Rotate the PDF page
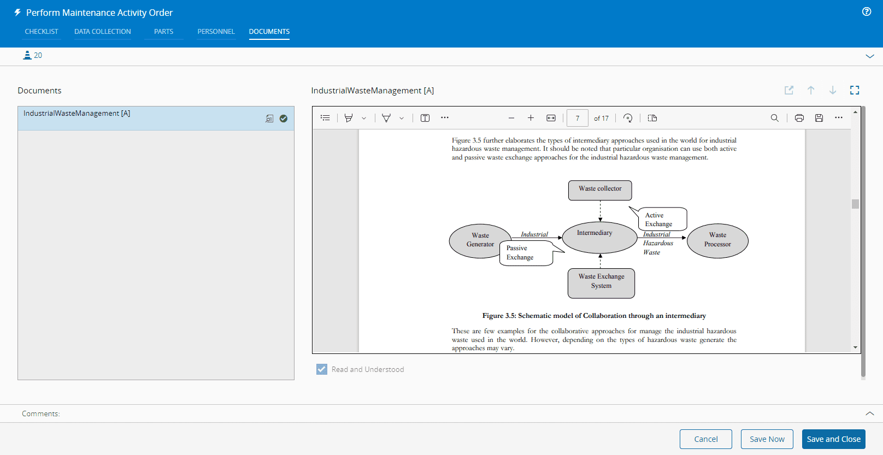This screenshot has width=883, height=455. [x=628, y=118]
